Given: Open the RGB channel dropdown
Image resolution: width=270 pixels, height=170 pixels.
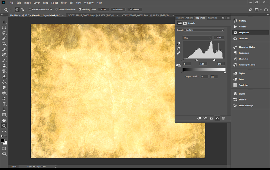Looking at the screenshot, I should click(x=197, y=38).
